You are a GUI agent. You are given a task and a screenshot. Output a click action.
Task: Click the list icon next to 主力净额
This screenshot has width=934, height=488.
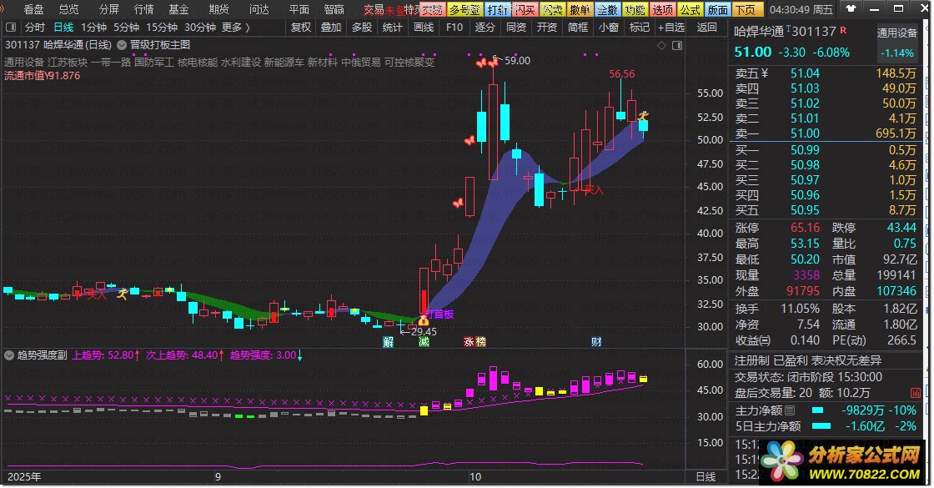(790, 410)
